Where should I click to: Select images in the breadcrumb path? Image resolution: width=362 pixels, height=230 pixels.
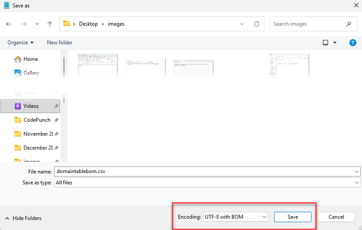click(116, 24)
